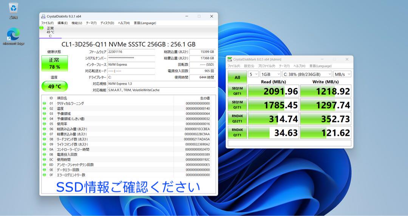Click the green status dot for ID 0B row
This screenshot has height=216, width=408.
(x=45, y=154)
